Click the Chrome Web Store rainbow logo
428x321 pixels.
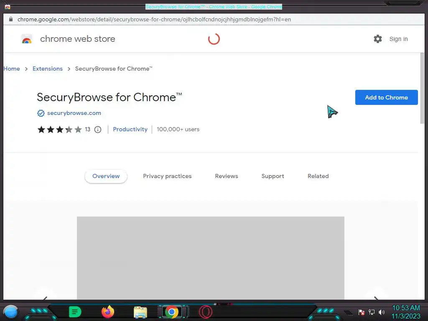click(27, 39)
